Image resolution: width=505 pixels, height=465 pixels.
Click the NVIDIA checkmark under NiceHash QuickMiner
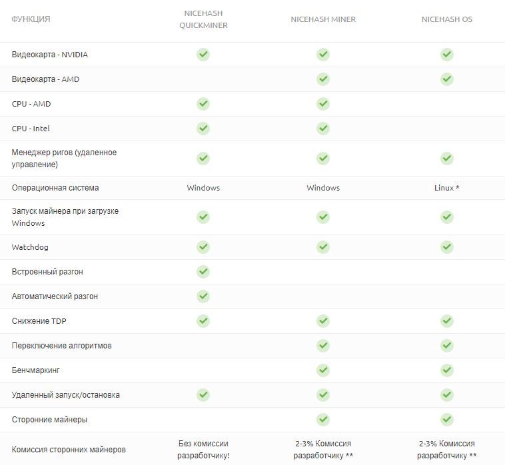pyautogui.click(x=203, y=55)
